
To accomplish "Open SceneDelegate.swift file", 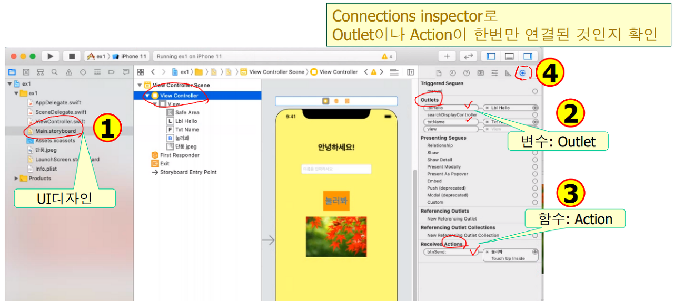I will (61, 112).
